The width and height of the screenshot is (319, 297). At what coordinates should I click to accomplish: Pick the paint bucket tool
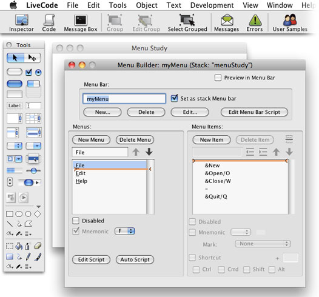tap(19, 246)
